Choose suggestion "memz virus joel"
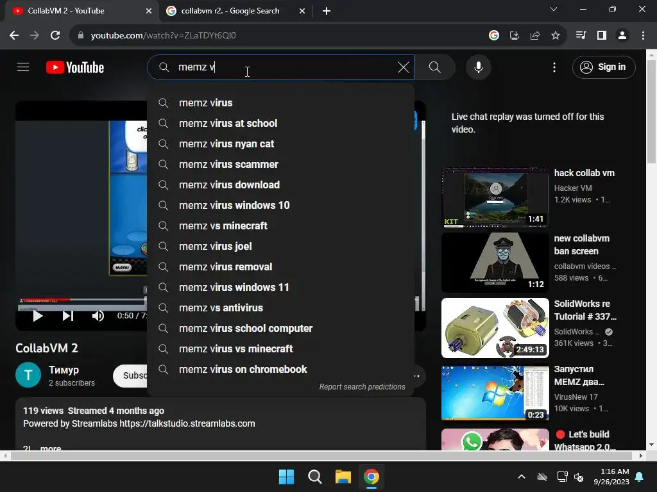Viewport: 657px width, 492px height. [280, 247]
